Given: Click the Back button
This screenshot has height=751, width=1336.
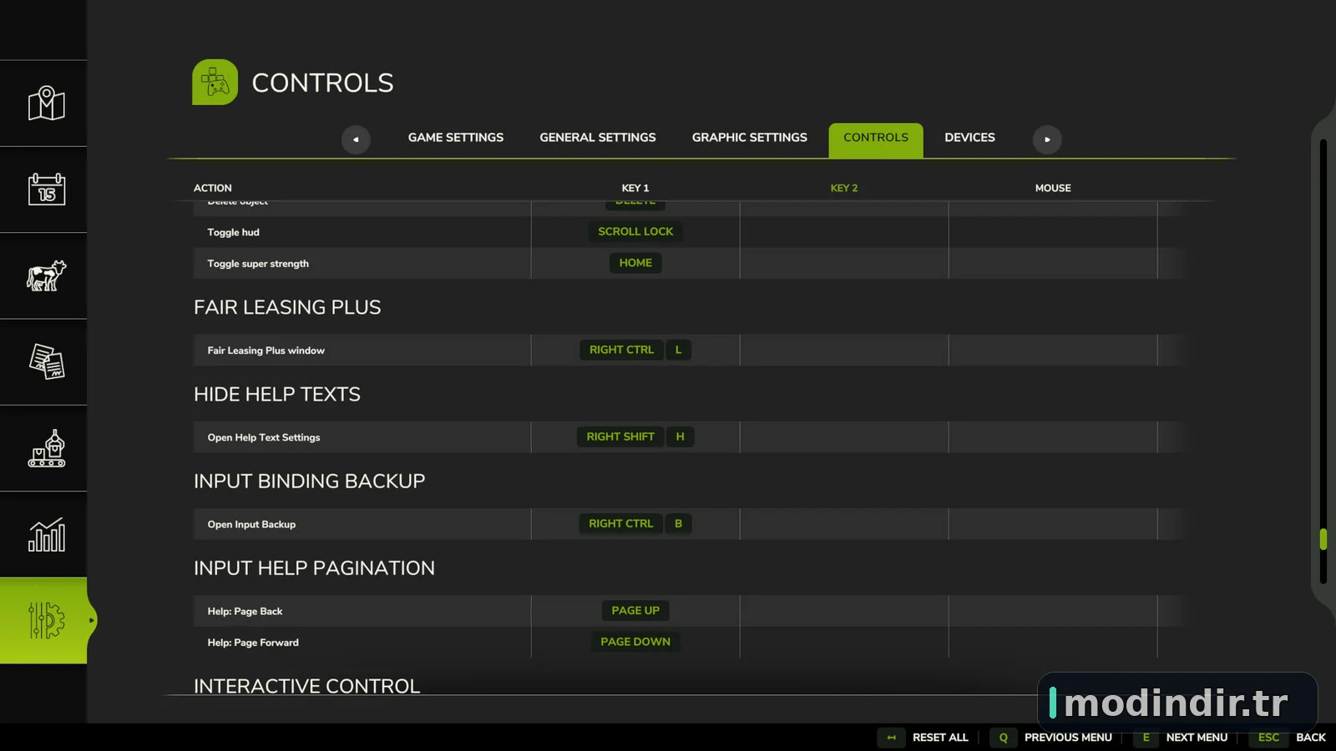Looking at the screenshot, I should point(1311,738).
